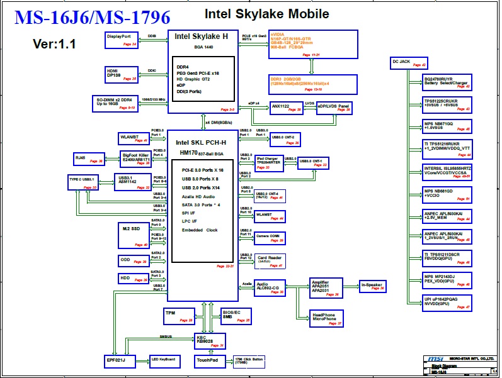The width and height of the screenshot is (502, 378).
Task: Select the DDR3 2GB/2GB memory block
Action: [313, 85]
